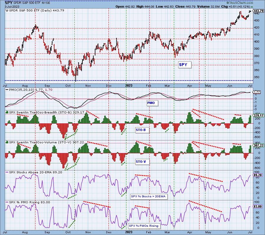Click the date 3-Jul-2023
The width and height of the screenshot is (265, 235).
[x=12, y=7]
